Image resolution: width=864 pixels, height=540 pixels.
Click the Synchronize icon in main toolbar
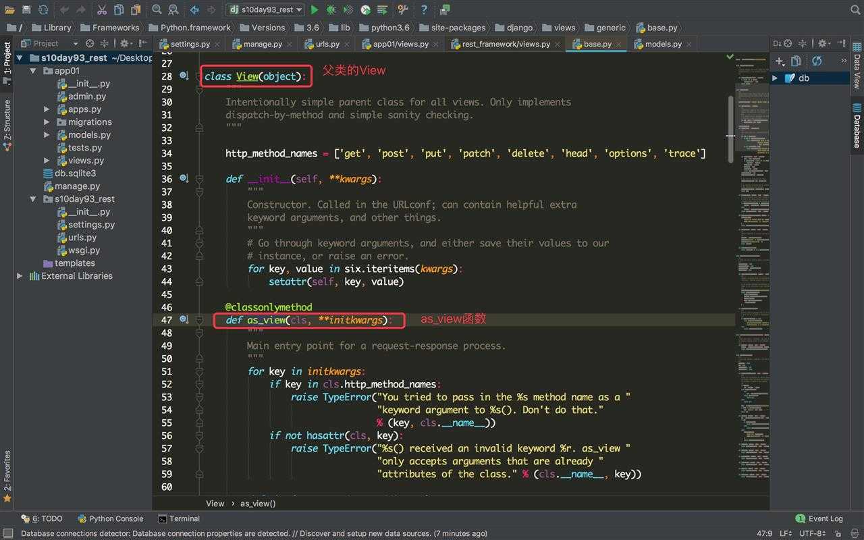click(43, 9)
